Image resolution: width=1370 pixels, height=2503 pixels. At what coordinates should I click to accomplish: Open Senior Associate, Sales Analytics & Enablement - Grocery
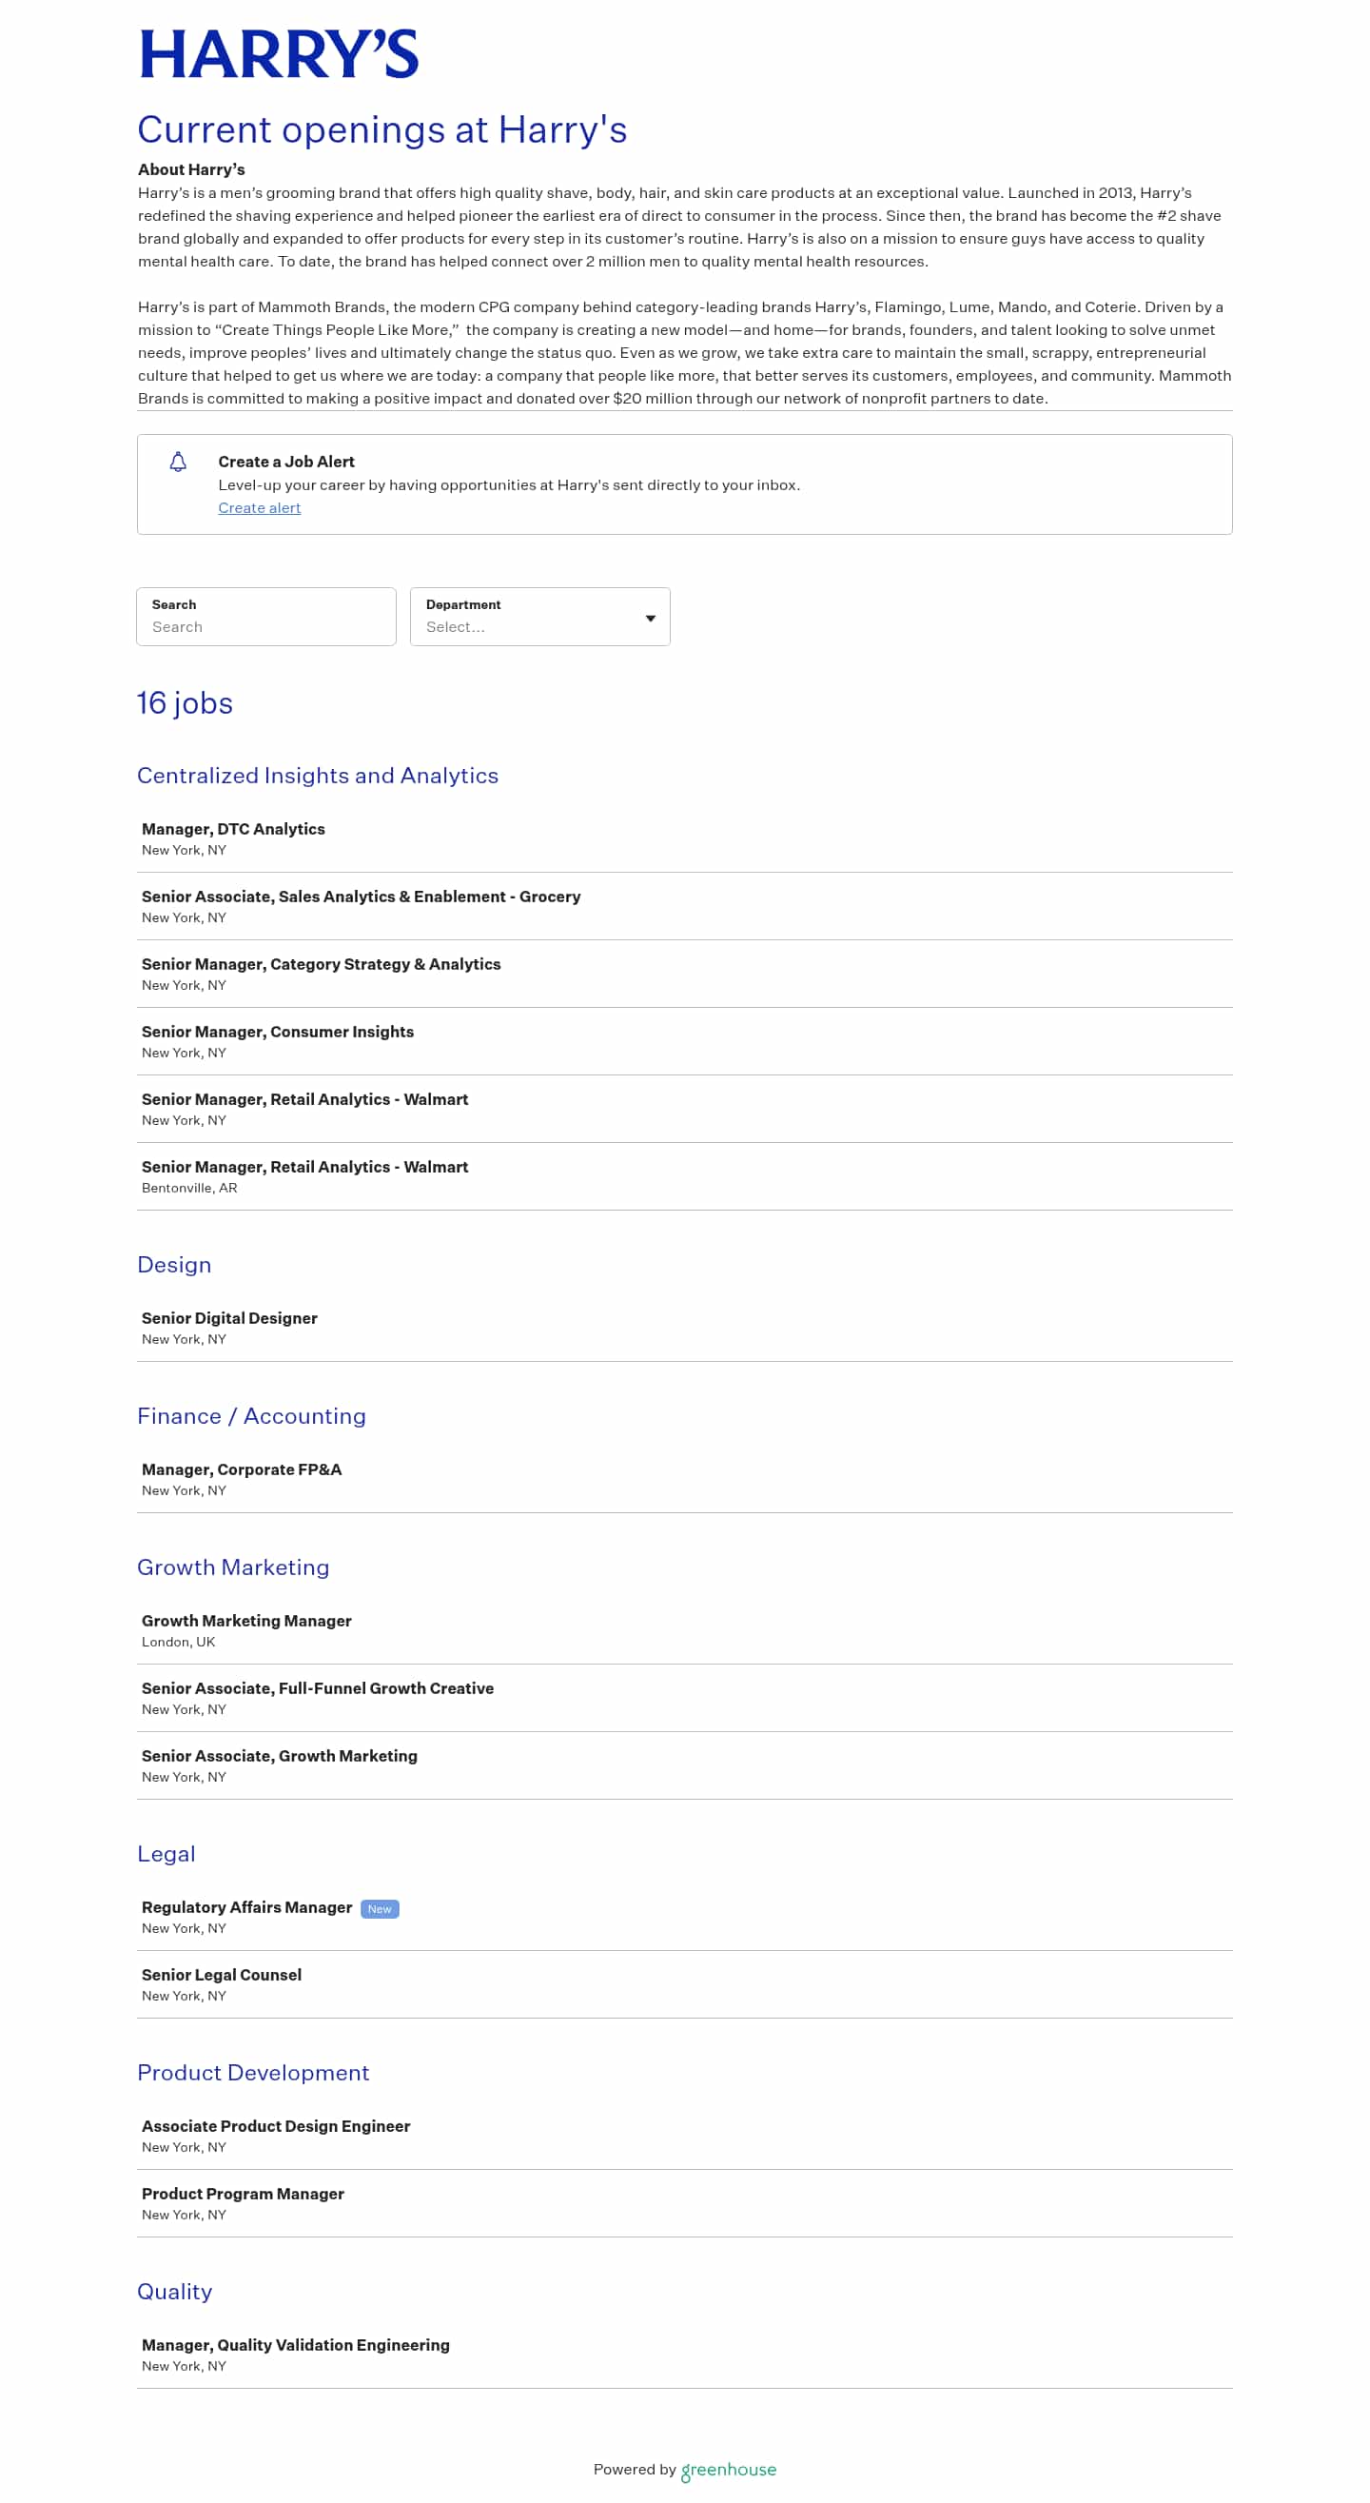684,907
